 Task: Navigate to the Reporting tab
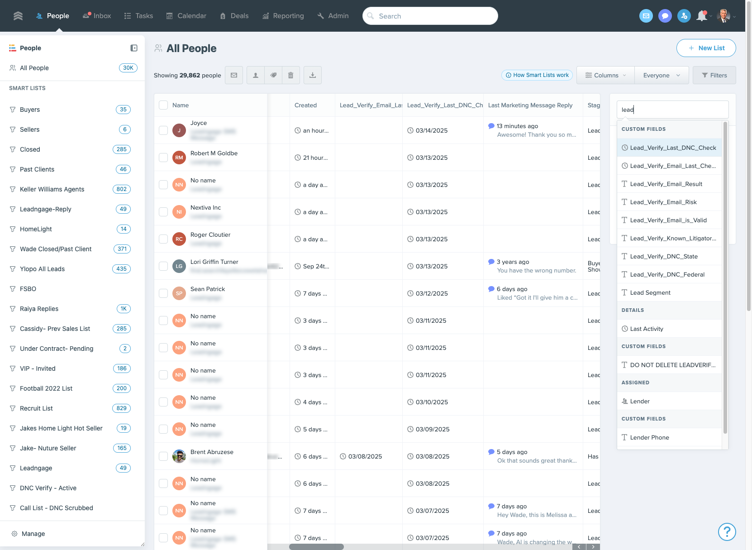tap(283, 16)
